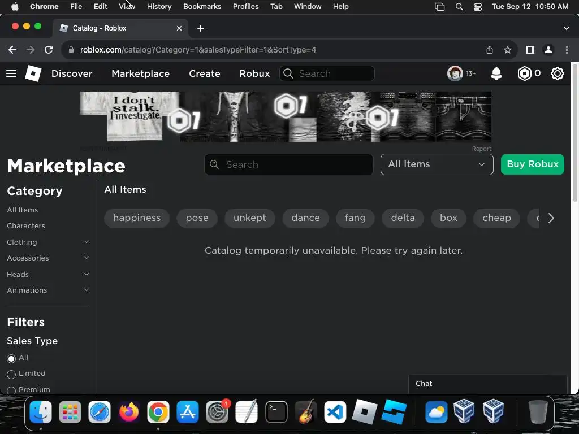Viewport: 579px width, 434px height.
Task: Open the Chat panel header
Action: click(488, 384)
